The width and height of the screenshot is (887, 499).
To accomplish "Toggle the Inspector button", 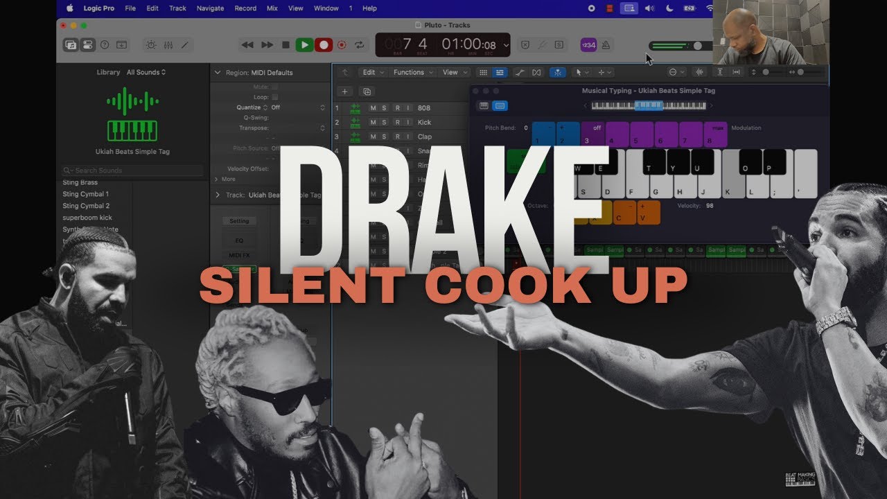I will tap(87, 44).
